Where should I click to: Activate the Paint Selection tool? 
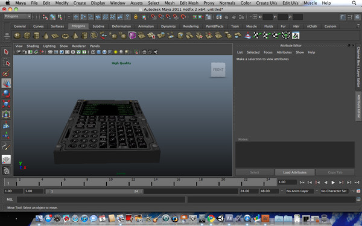(6, 73)
